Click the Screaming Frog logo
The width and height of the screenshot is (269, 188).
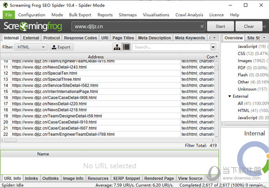(33, 26)
